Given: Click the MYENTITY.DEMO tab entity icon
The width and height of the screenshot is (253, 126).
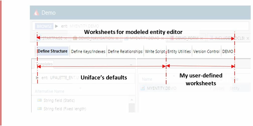Looking at the screenshot, I should coord(126,38).
